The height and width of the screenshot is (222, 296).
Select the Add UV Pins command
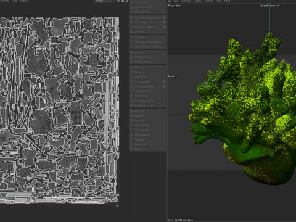click(x=148, y=2)
